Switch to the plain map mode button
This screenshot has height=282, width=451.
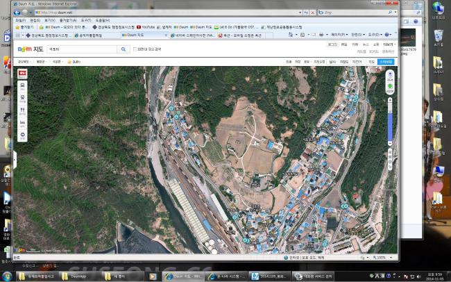(x=372, y=62)
